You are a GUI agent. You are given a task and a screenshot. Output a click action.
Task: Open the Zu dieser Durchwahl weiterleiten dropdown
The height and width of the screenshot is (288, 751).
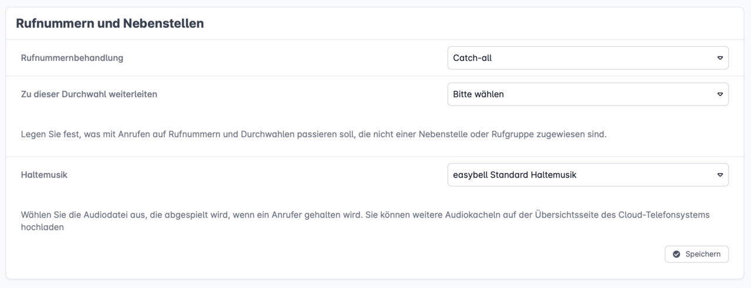point(587,94)
